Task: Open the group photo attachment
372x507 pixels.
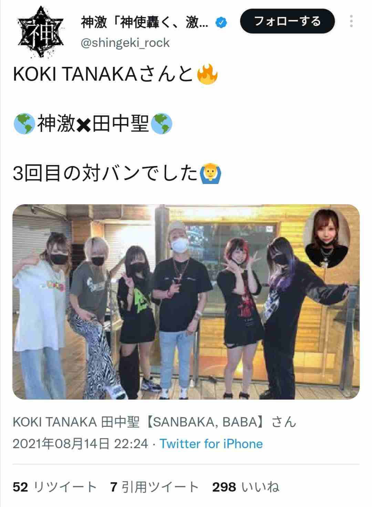Action: [x=186, y=302]
